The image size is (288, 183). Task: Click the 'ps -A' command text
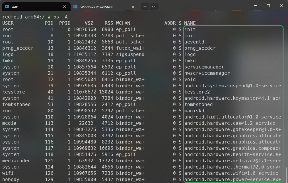point(61,17)
